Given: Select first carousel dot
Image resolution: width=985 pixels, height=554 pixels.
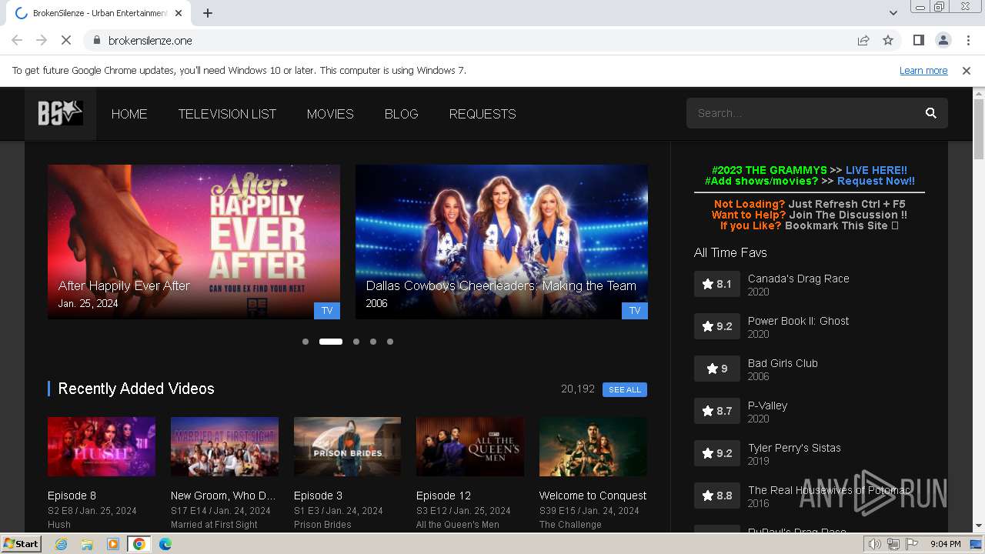Looking at the screenshot, I should point(306,342).
